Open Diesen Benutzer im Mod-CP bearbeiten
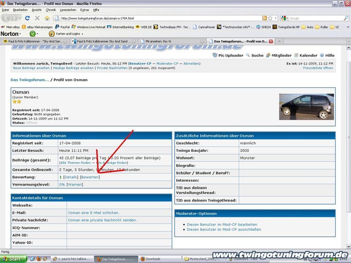 click(x=222, y=224)
